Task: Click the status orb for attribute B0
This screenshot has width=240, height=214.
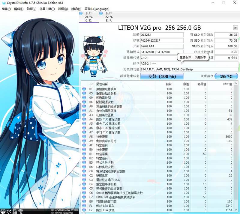Action: [84, 149]
